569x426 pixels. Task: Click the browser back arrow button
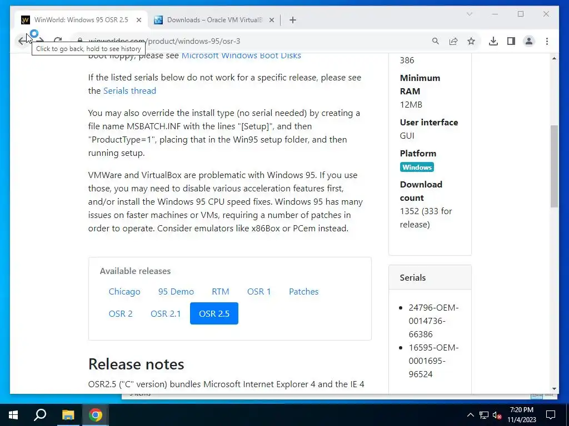pos(22,41)
